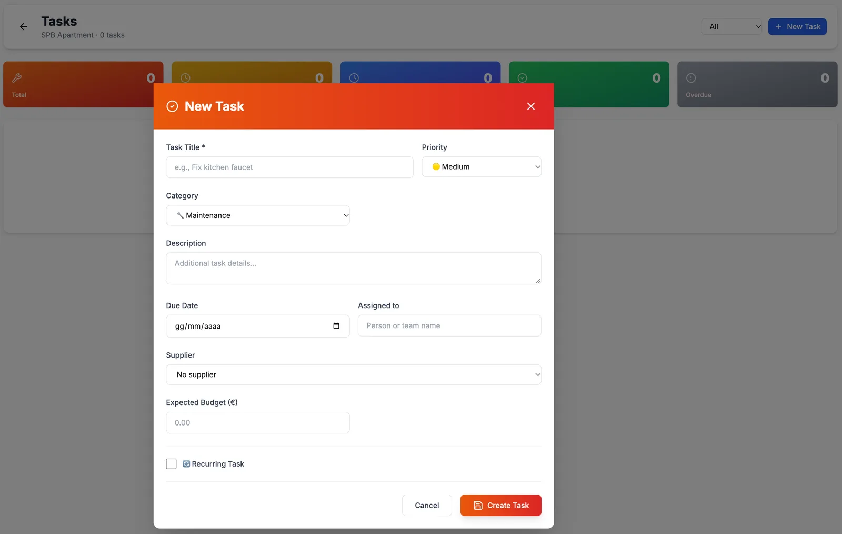Click the Create Task button
The width and height of the screenshot is (842, 534).
coord(501,506)
